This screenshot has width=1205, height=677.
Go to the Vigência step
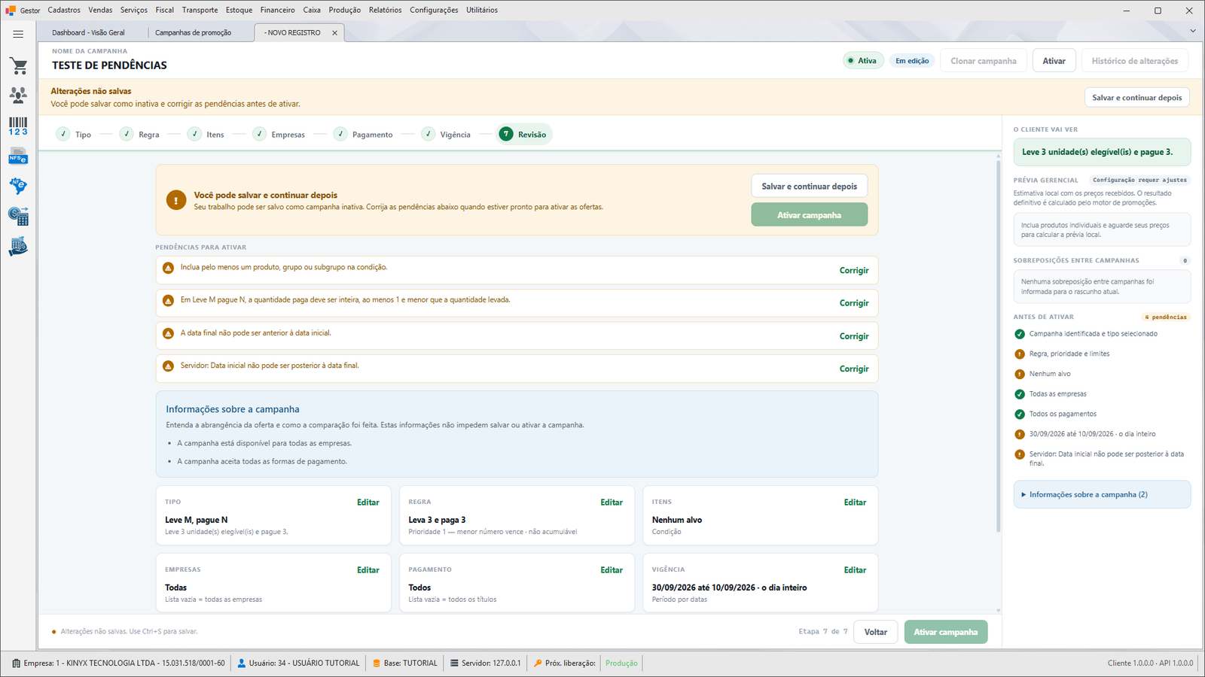(447, 135)
